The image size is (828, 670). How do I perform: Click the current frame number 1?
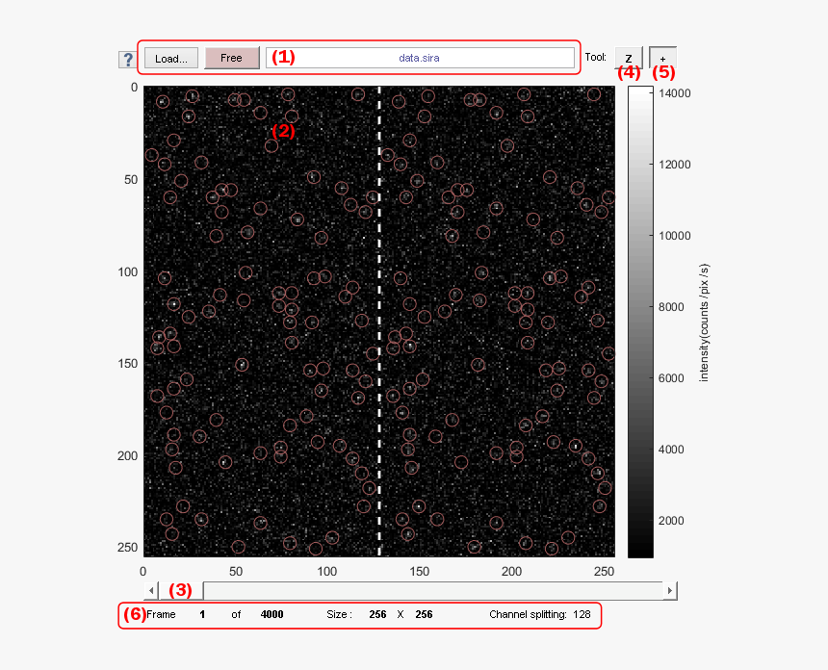tap(202, 614)
